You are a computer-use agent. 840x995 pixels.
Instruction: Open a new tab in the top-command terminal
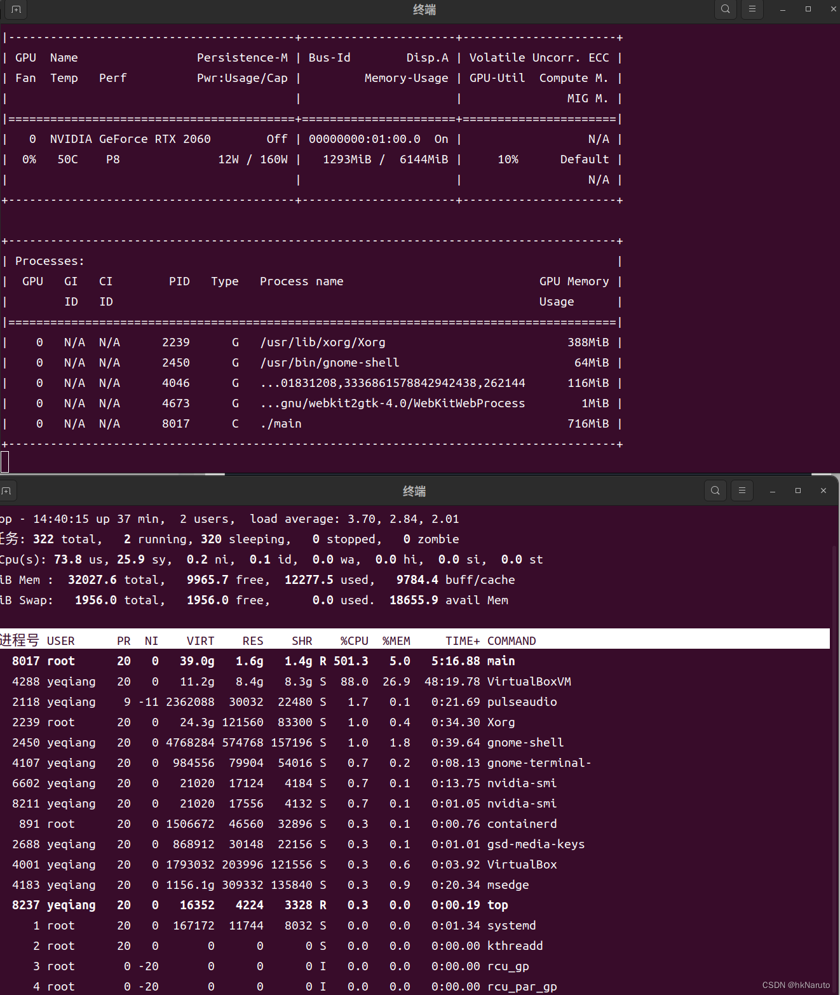click(8, 491)
